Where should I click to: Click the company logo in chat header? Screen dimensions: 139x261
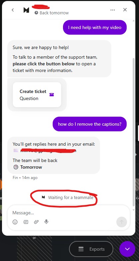26,10
